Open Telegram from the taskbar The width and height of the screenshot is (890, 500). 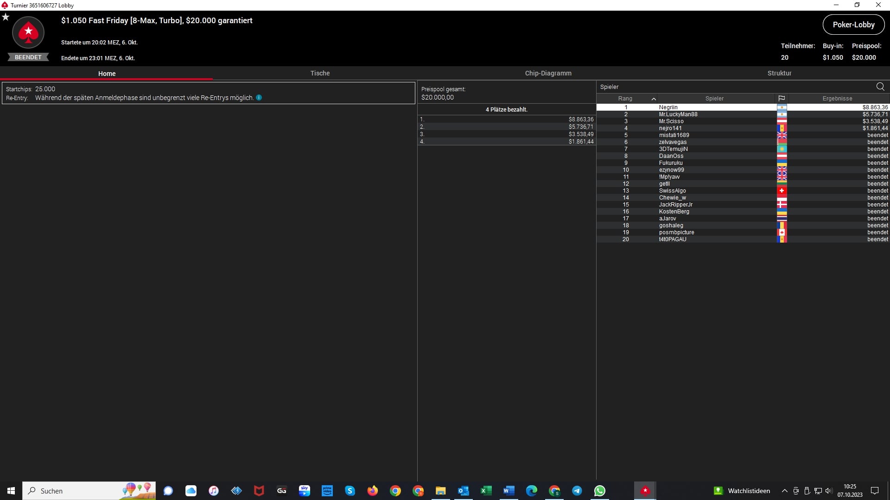pyautogui.click(x=577, y=491)
